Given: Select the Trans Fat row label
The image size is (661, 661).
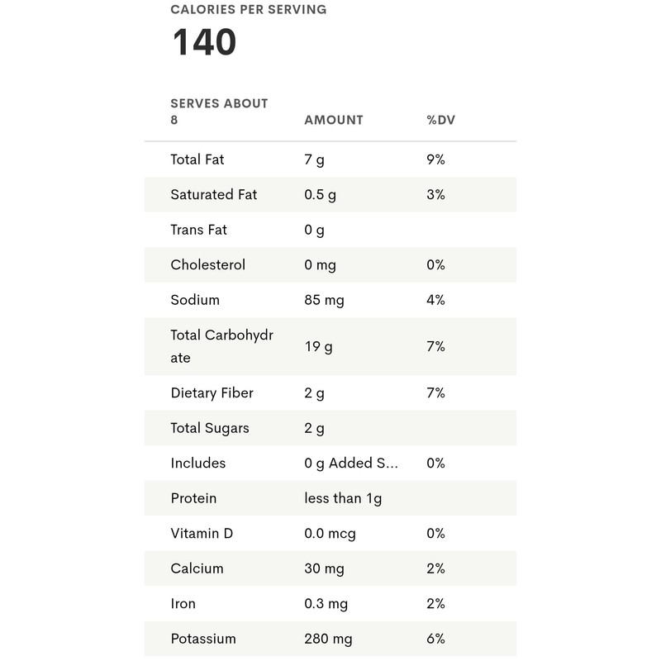Looking at the screenshot, I should pos(198,230).
